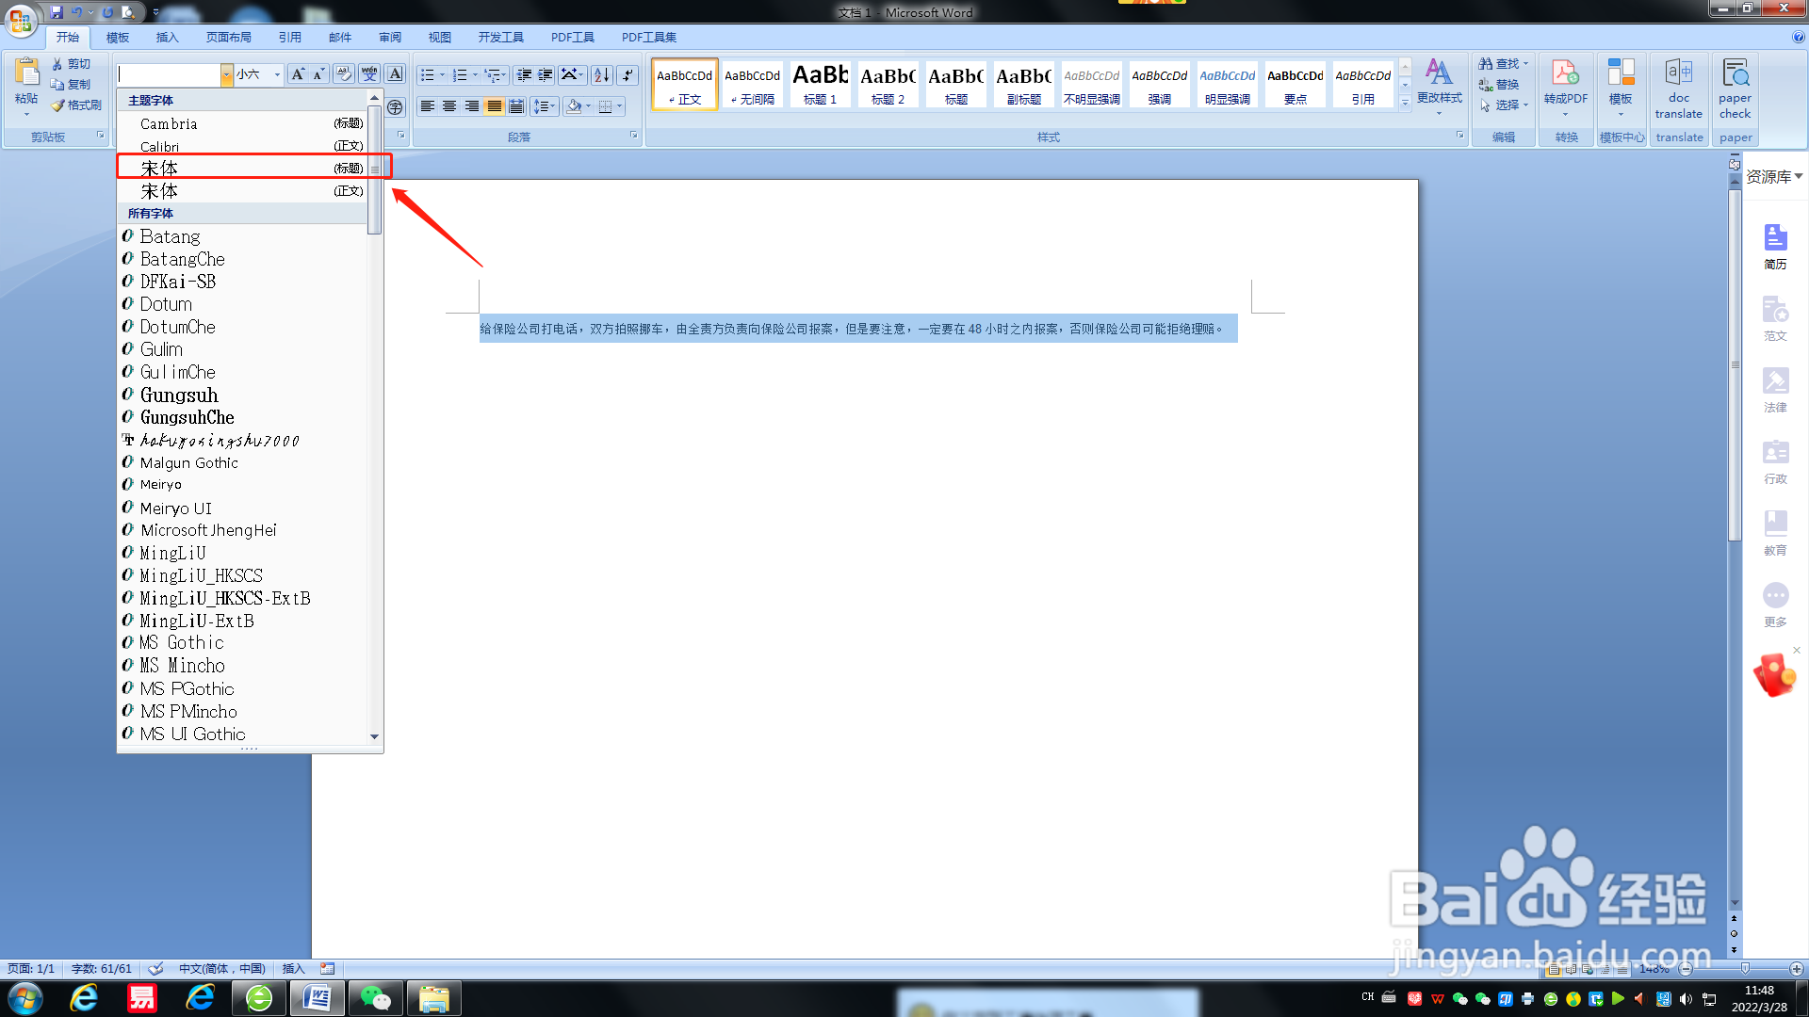Toggle Center paragraph alignment
The image size is (1809, 1017).
(x=449, y=106)
